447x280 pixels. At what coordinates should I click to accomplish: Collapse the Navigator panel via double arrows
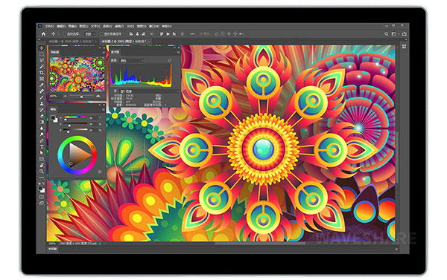100,48
